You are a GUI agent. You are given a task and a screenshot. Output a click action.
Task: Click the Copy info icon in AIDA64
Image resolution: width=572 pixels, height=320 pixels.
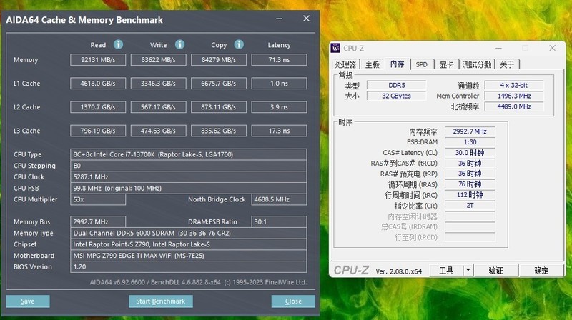(239, 44)
